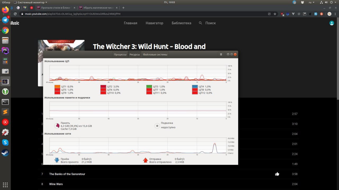Image resolution: width=339 pixels, height=190 pixels.
Task: Open Telegram from the dock
Action: click(x=5, y=20)
